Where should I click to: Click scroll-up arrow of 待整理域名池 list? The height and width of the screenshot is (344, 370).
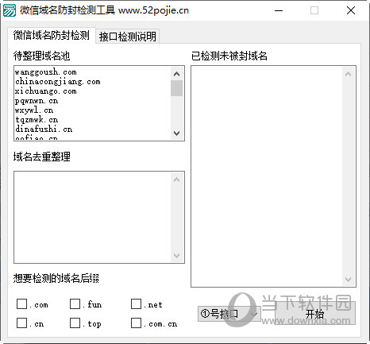[176, 74]
